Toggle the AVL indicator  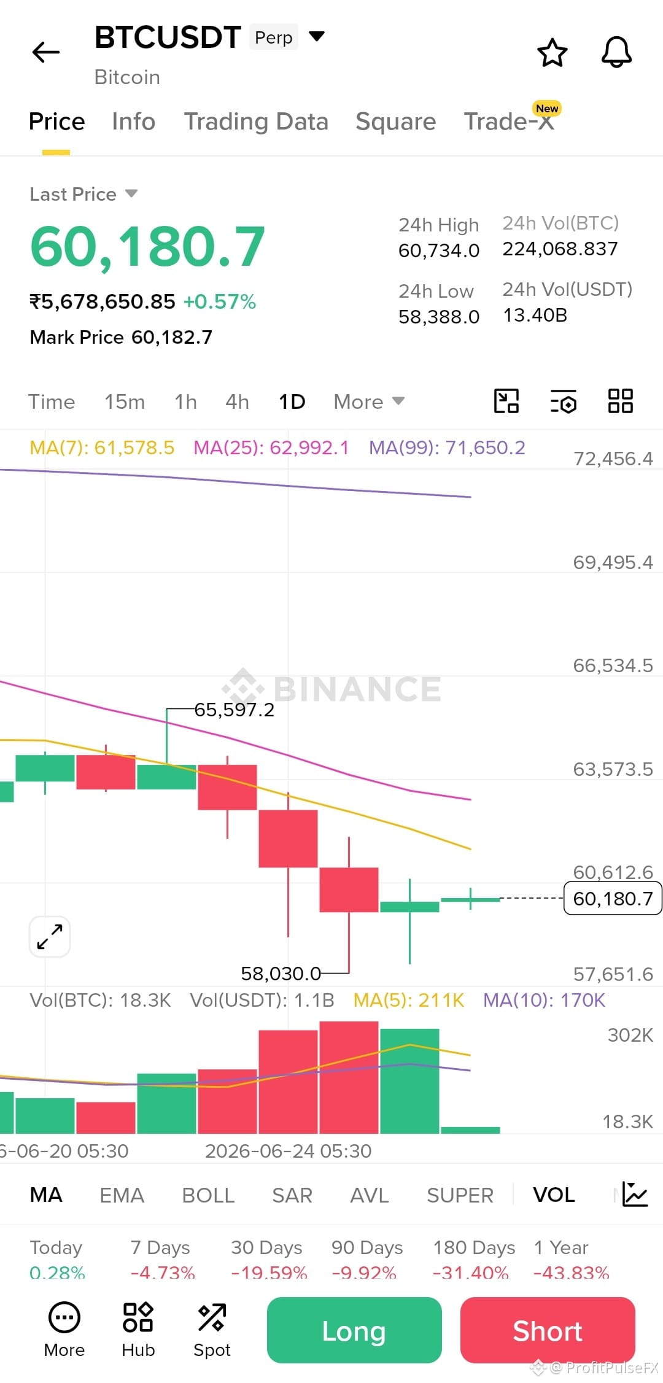[369, 1195]
